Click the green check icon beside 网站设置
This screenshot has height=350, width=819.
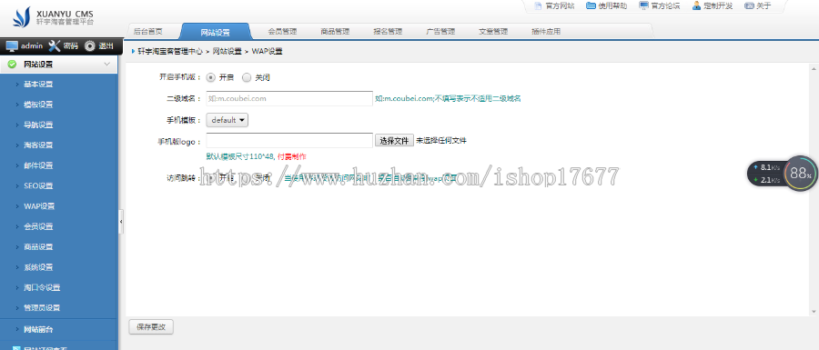(12, 65)
